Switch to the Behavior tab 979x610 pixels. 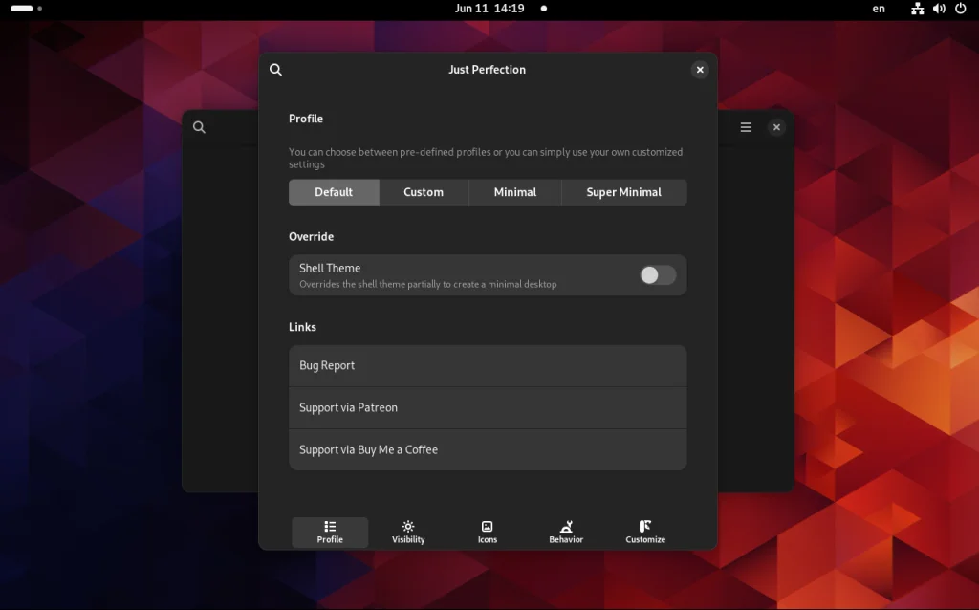pyautogui.click(x=566, y=532)
